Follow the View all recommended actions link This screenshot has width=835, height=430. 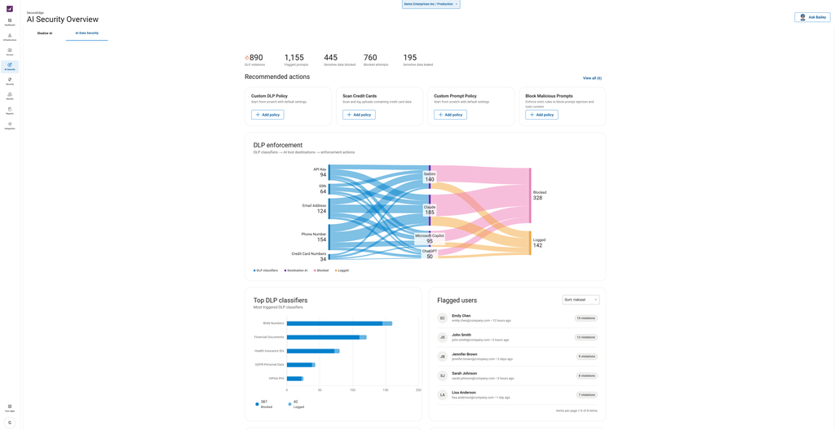592,78
